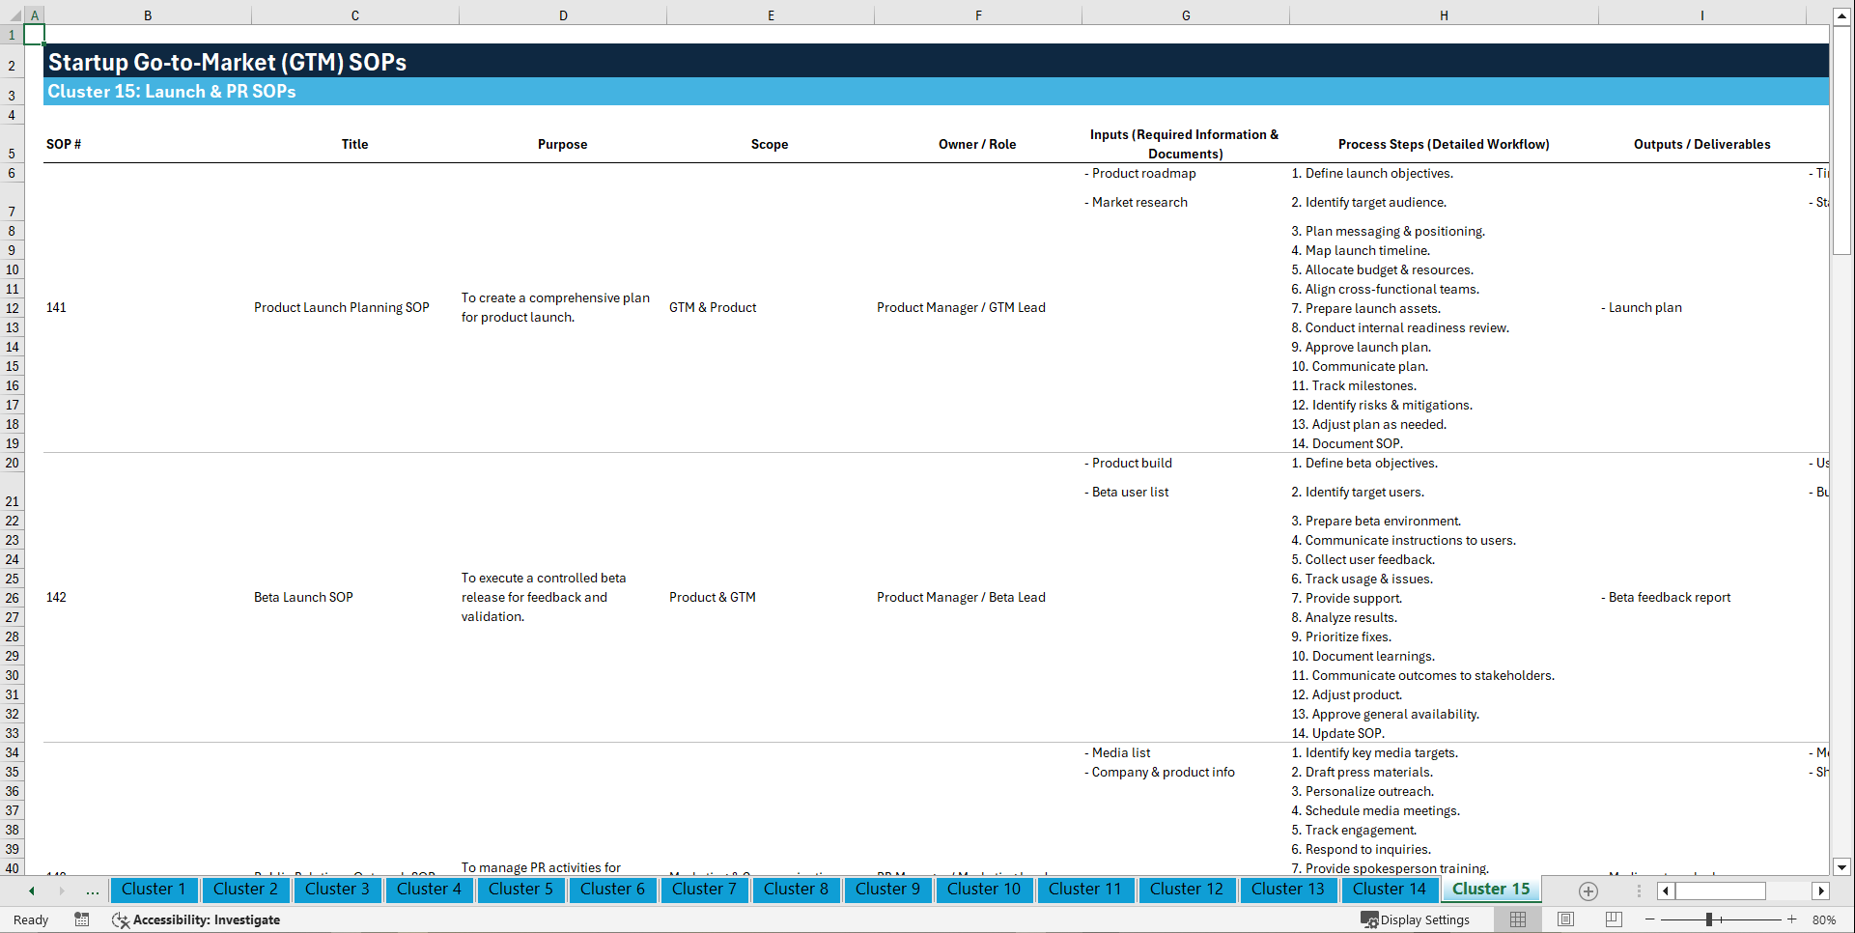Click the ellipsis to show hidden sheet tabs
The width and height of the screenshot is (1855, 933).
(x=93, y=891)
